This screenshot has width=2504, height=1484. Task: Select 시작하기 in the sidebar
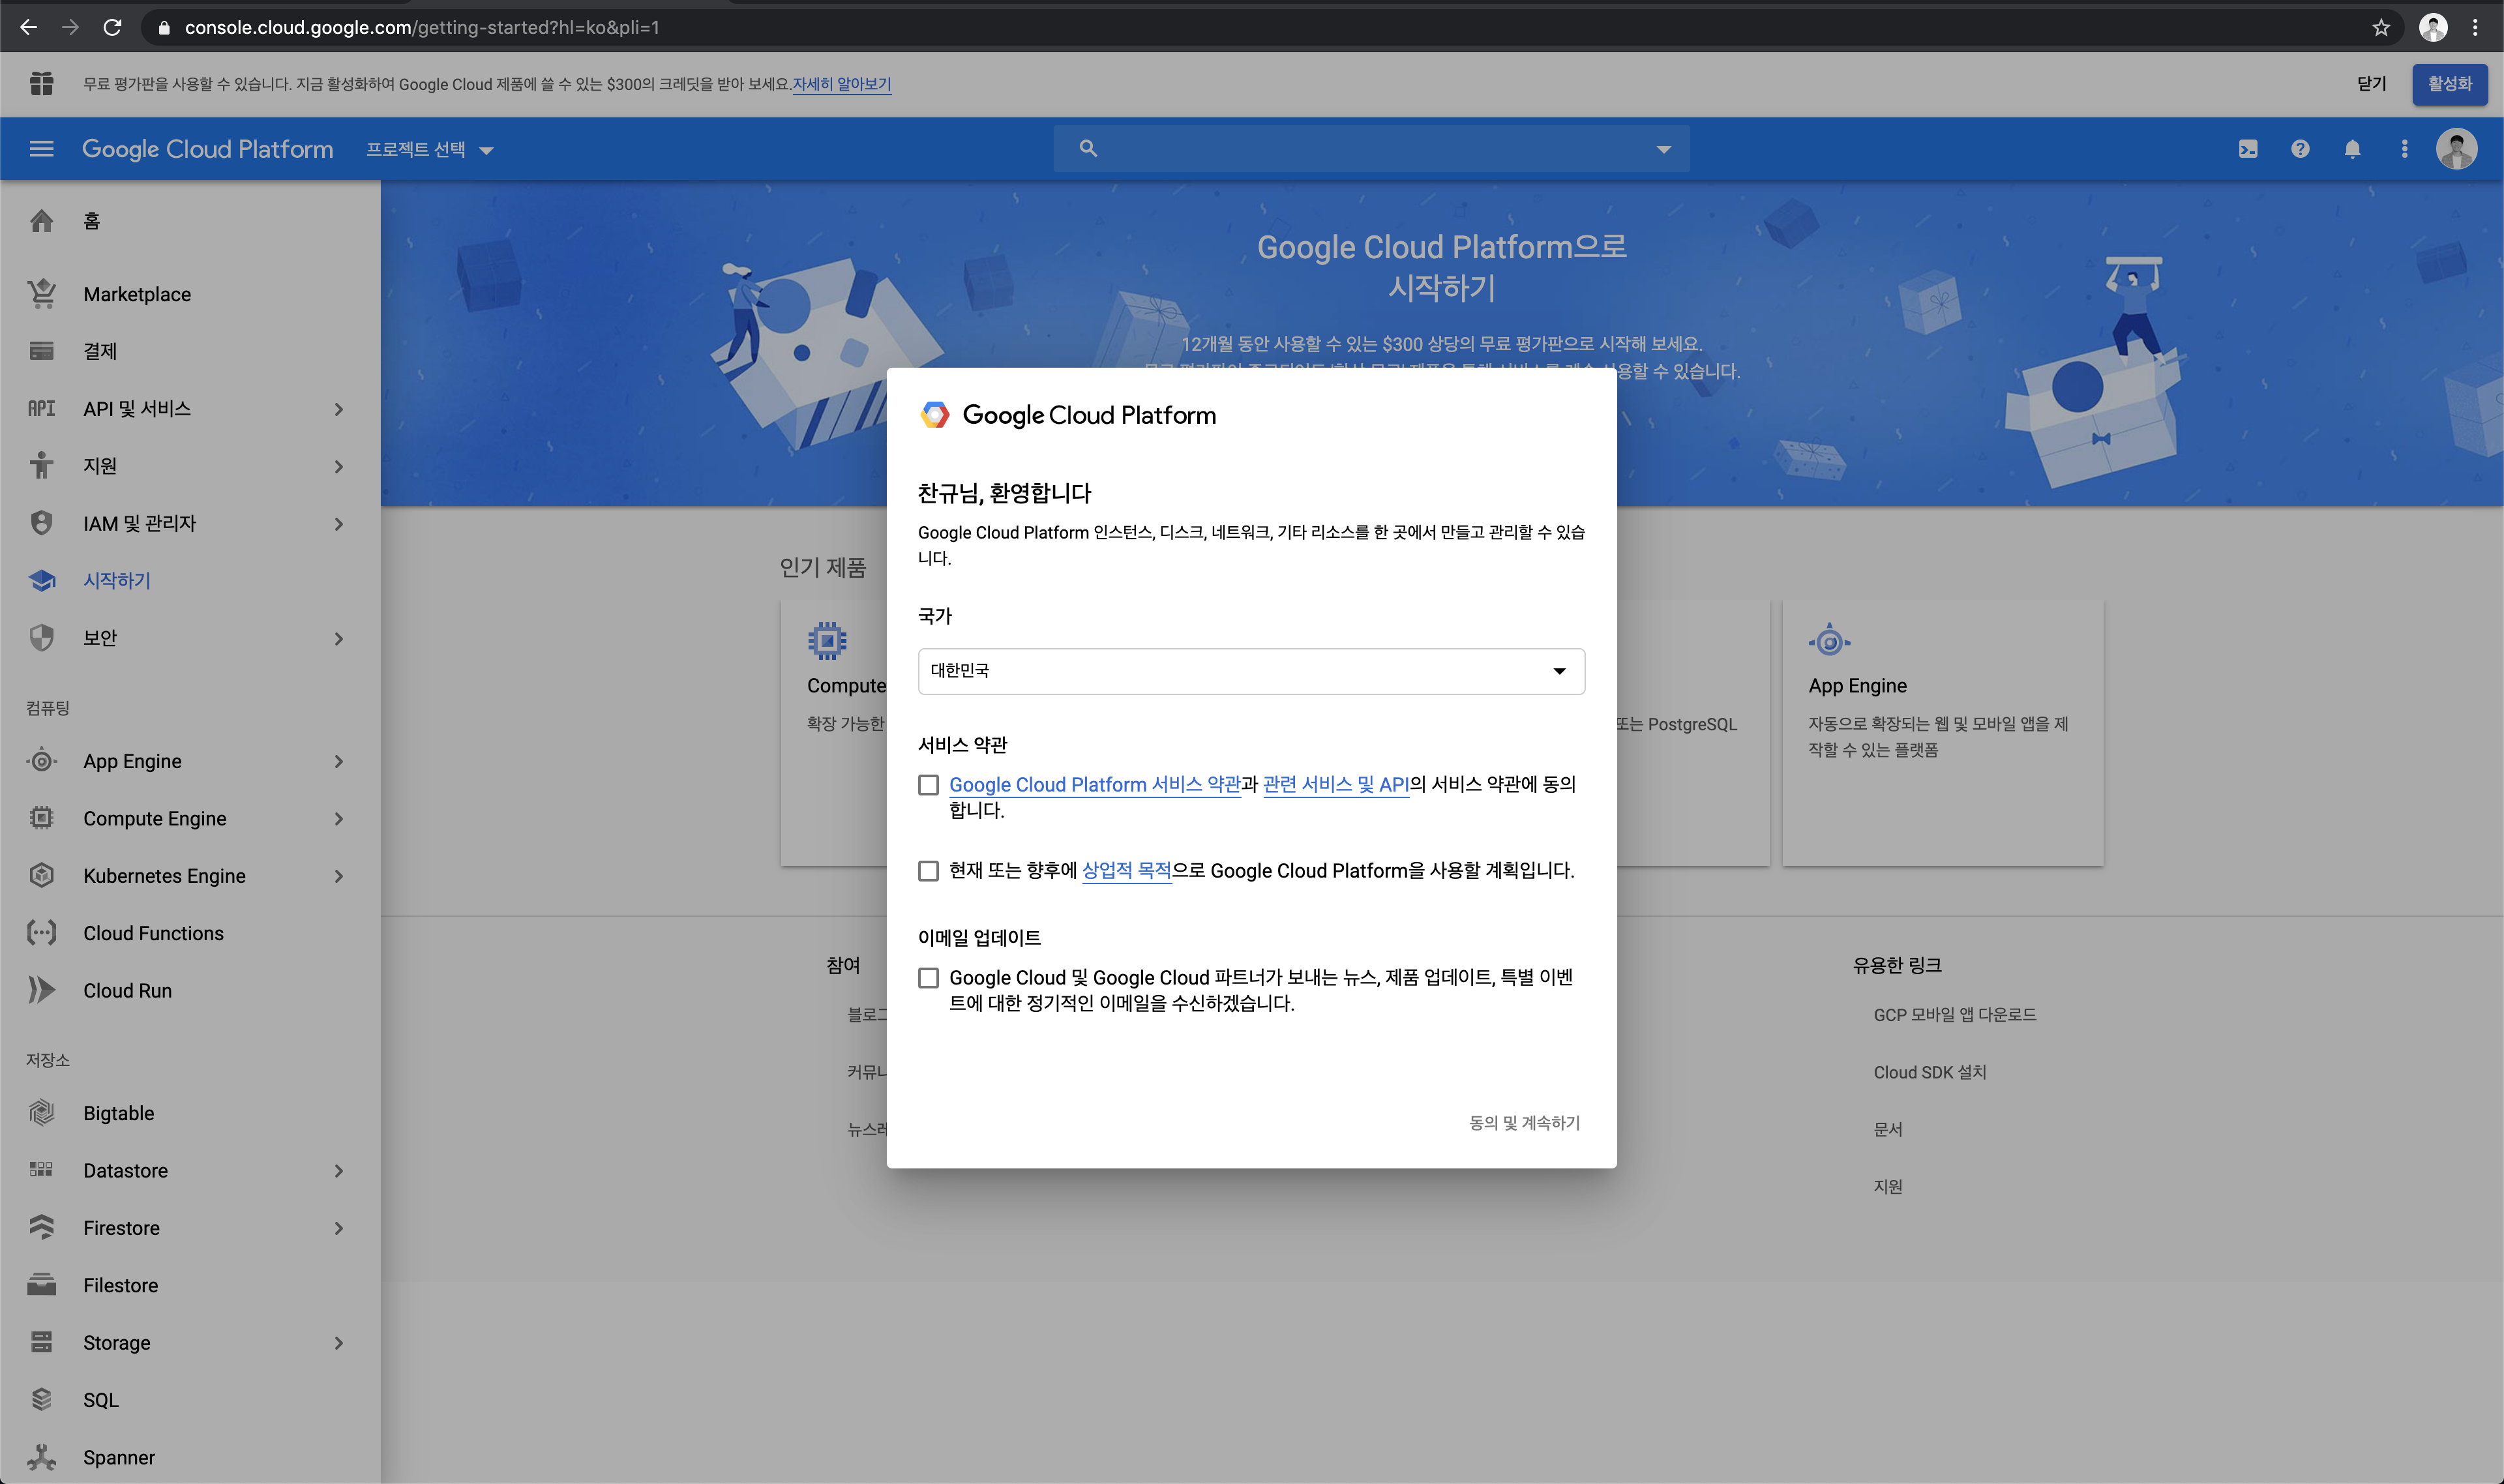tap(116, 580)
